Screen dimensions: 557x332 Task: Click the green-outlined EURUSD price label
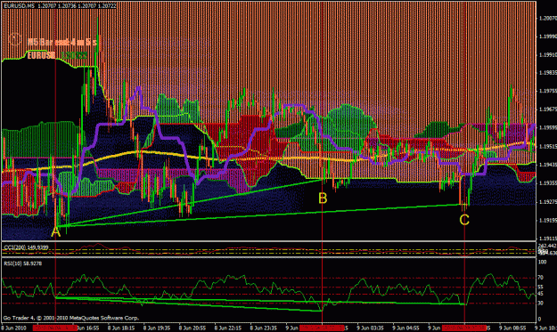point(57,55)
